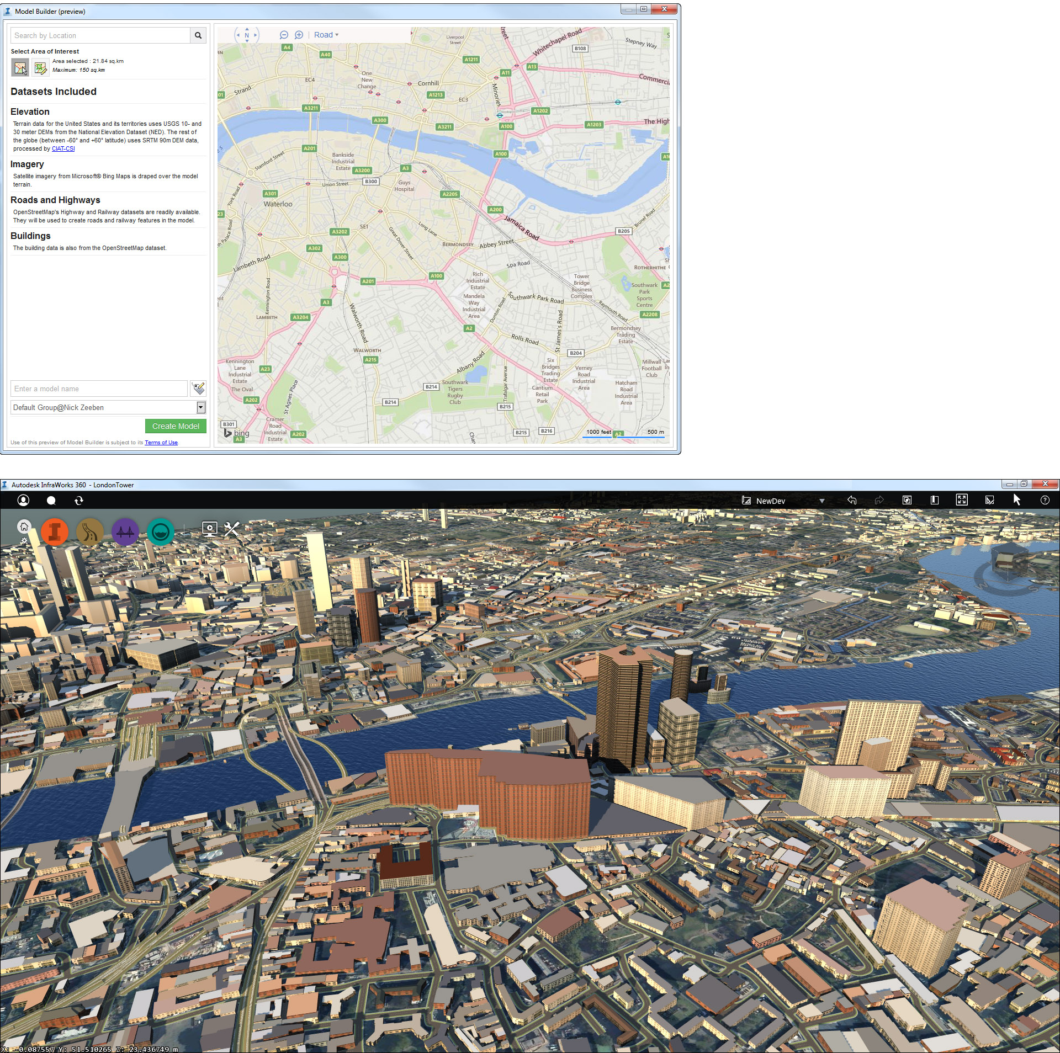Image resolution: width=1060 pixels, height=1053 pixels.
Task: Click the Southwark Park Road map label
Action: [x=536, y=297]
